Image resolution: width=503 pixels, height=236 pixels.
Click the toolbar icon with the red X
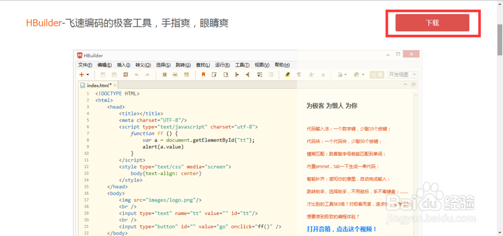[x=125, y=74]
